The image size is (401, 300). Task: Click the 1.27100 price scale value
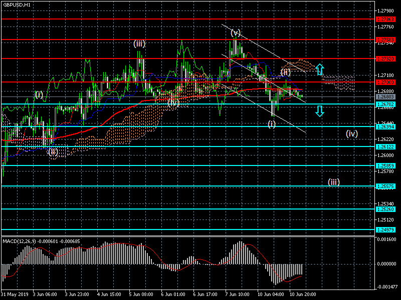[385, 75]
